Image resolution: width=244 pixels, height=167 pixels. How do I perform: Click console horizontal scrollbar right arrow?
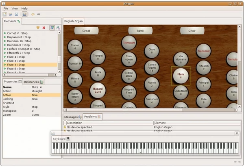[236, 110]
